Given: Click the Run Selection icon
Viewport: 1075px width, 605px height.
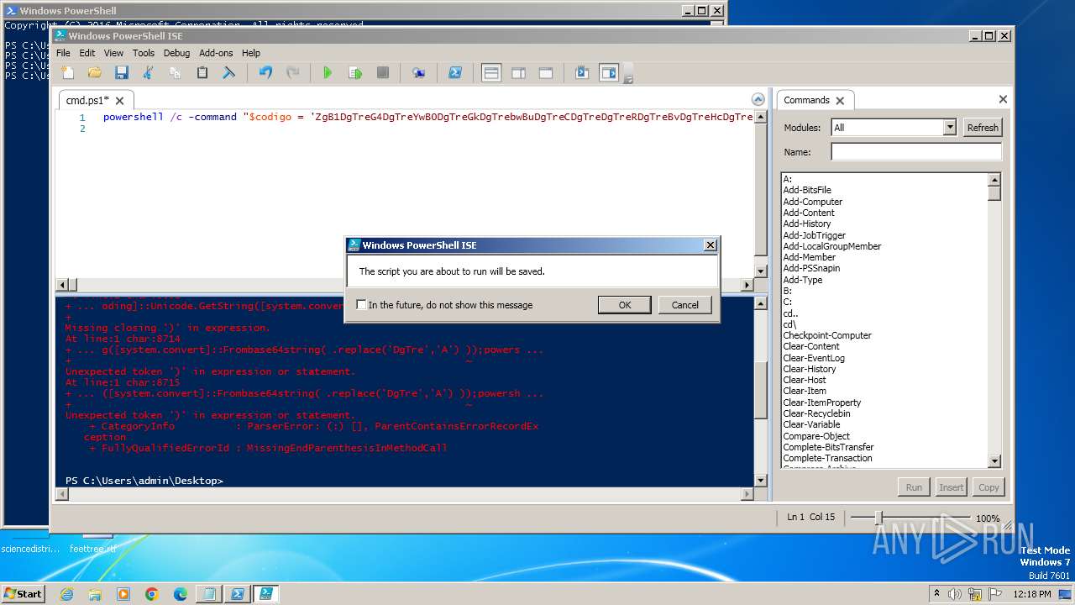Looking at the screenshot, I should click(x=355, y=73).
